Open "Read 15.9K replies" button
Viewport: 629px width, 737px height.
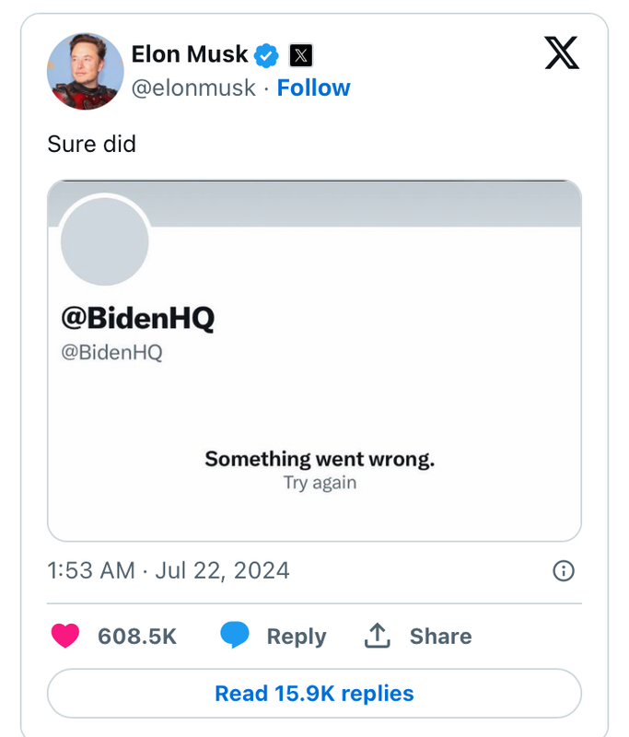(x=314, y=693)
